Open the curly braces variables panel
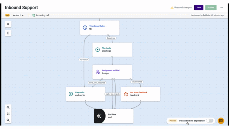Viewport: 229px width, 129px height. coord(8,33)
